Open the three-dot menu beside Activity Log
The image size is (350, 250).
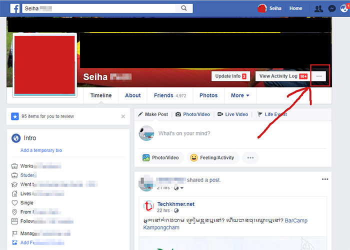click(x=319, y=76)
